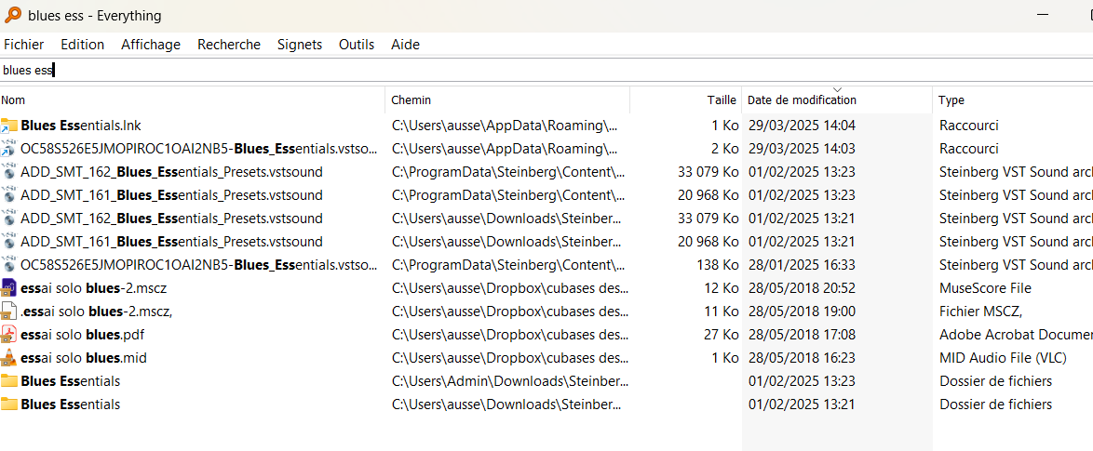Sort results by the Nom column header
The height and width of the screenshot is (451, 1093).
tap(193, 100)
